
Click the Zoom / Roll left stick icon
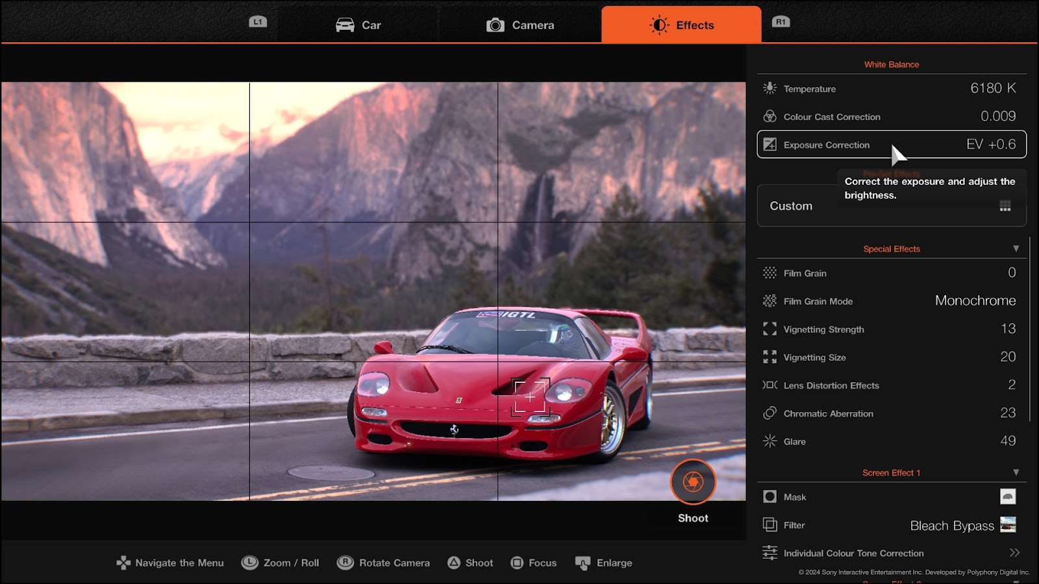point(250,563)
